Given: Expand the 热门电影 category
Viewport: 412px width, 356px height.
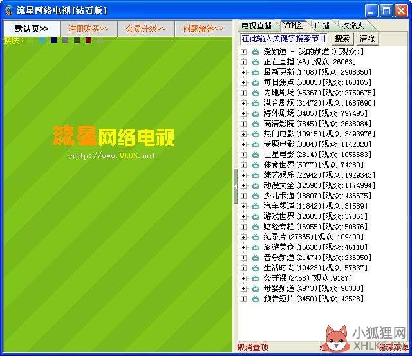Looking at the screenshot, I should pos(243,134).
